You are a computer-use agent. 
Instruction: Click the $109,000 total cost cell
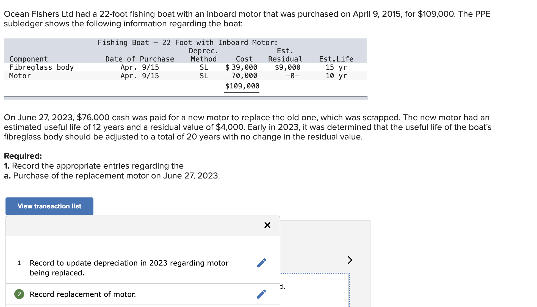[242, 86]
